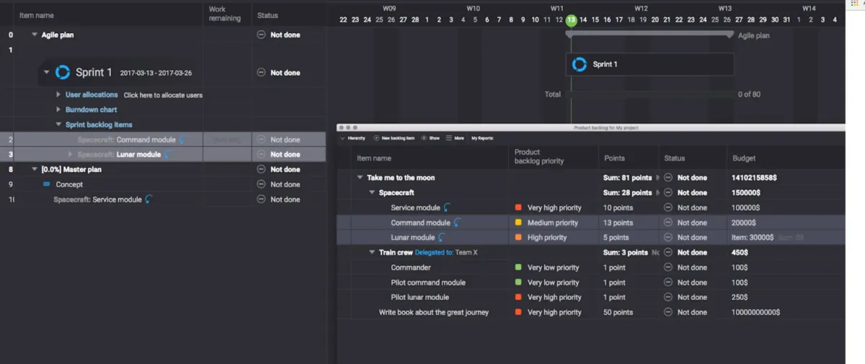Open the More menu in backlog toolbar
Image resolution: width=865 pixels, height=364 pixels.
point(455,137)
